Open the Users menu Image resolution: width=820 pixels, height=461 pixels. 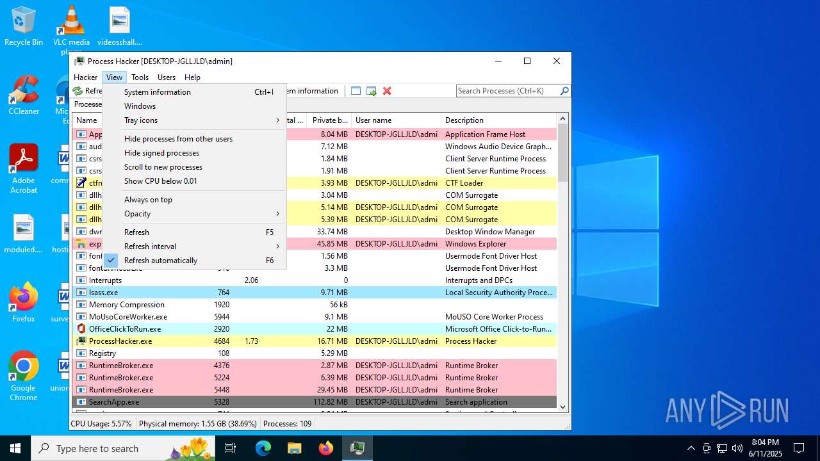(x=167, y=77)
